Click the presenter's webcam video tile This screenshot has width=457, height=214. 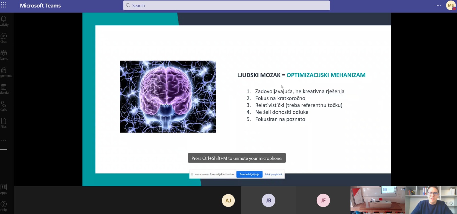point(431,200)
